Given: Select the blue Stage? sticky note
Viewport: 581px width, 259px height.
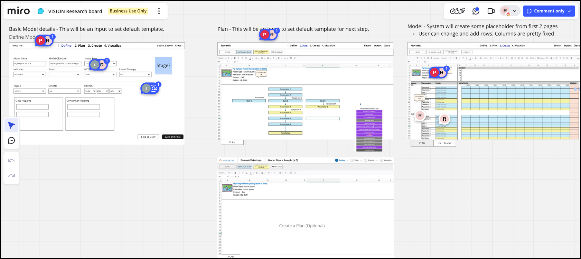Looking at the screenshot, I should (x=163, y=66).
